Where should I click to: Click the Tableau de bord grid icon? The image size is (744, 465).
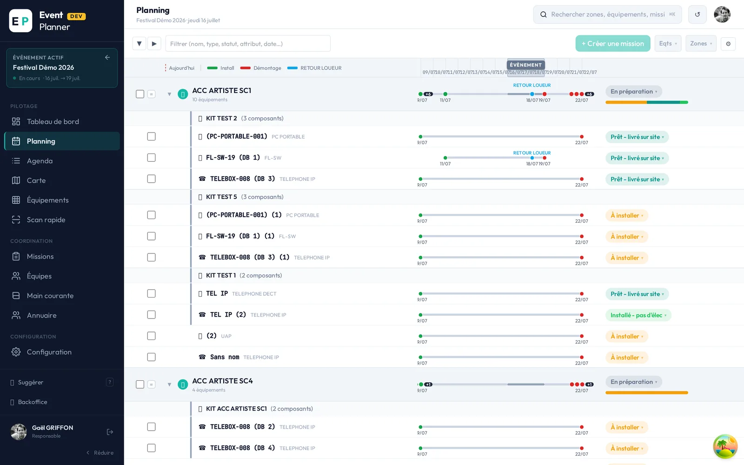click(16, 121)
